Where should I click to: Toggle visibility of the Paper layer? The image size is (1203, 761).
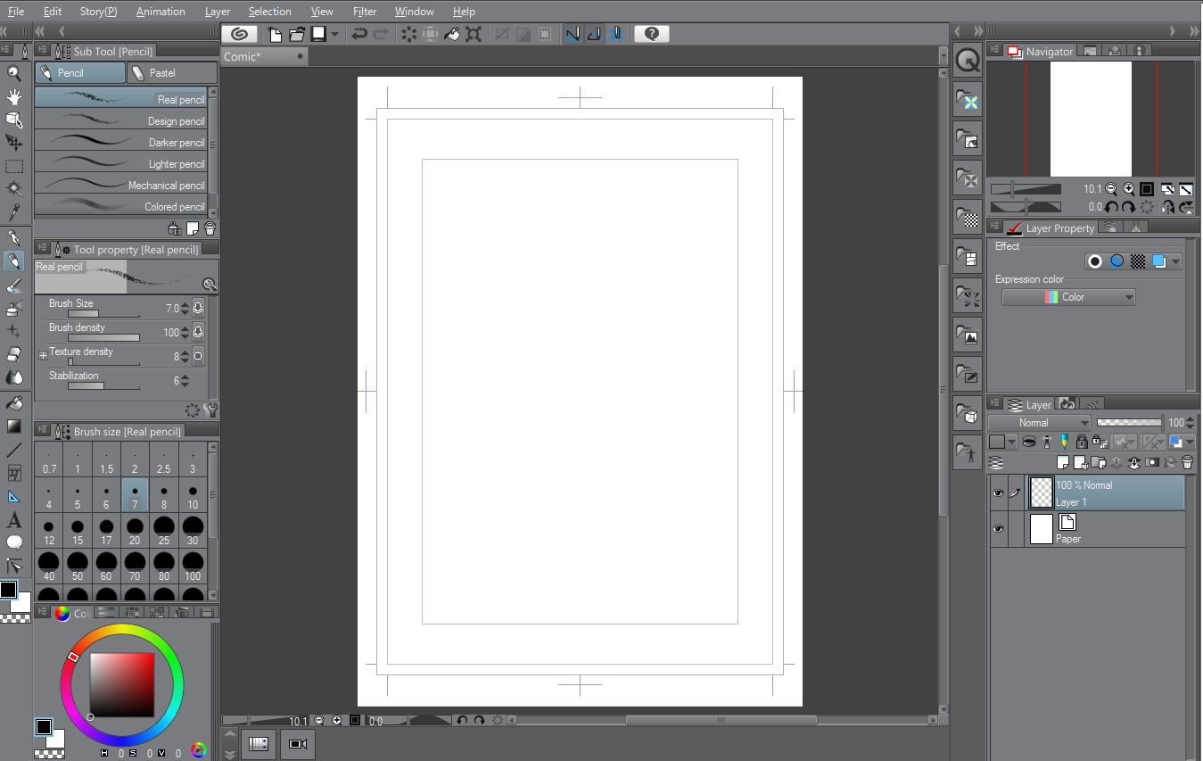coord(999,528)
